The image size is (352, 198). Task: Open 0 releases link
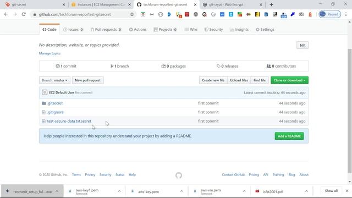[x=227, y=66]
